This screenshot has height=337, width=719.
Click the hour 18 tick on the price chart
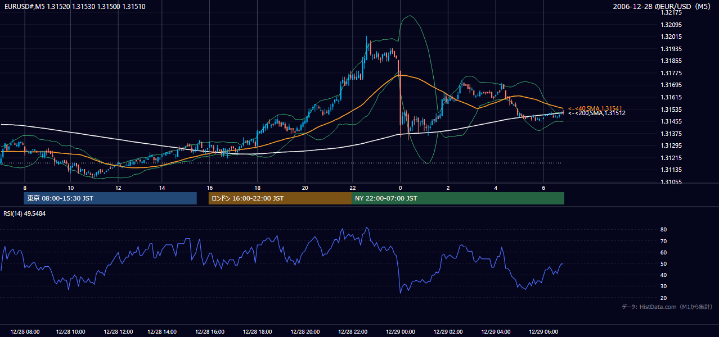pyautogui.click(x=257, y=188)
